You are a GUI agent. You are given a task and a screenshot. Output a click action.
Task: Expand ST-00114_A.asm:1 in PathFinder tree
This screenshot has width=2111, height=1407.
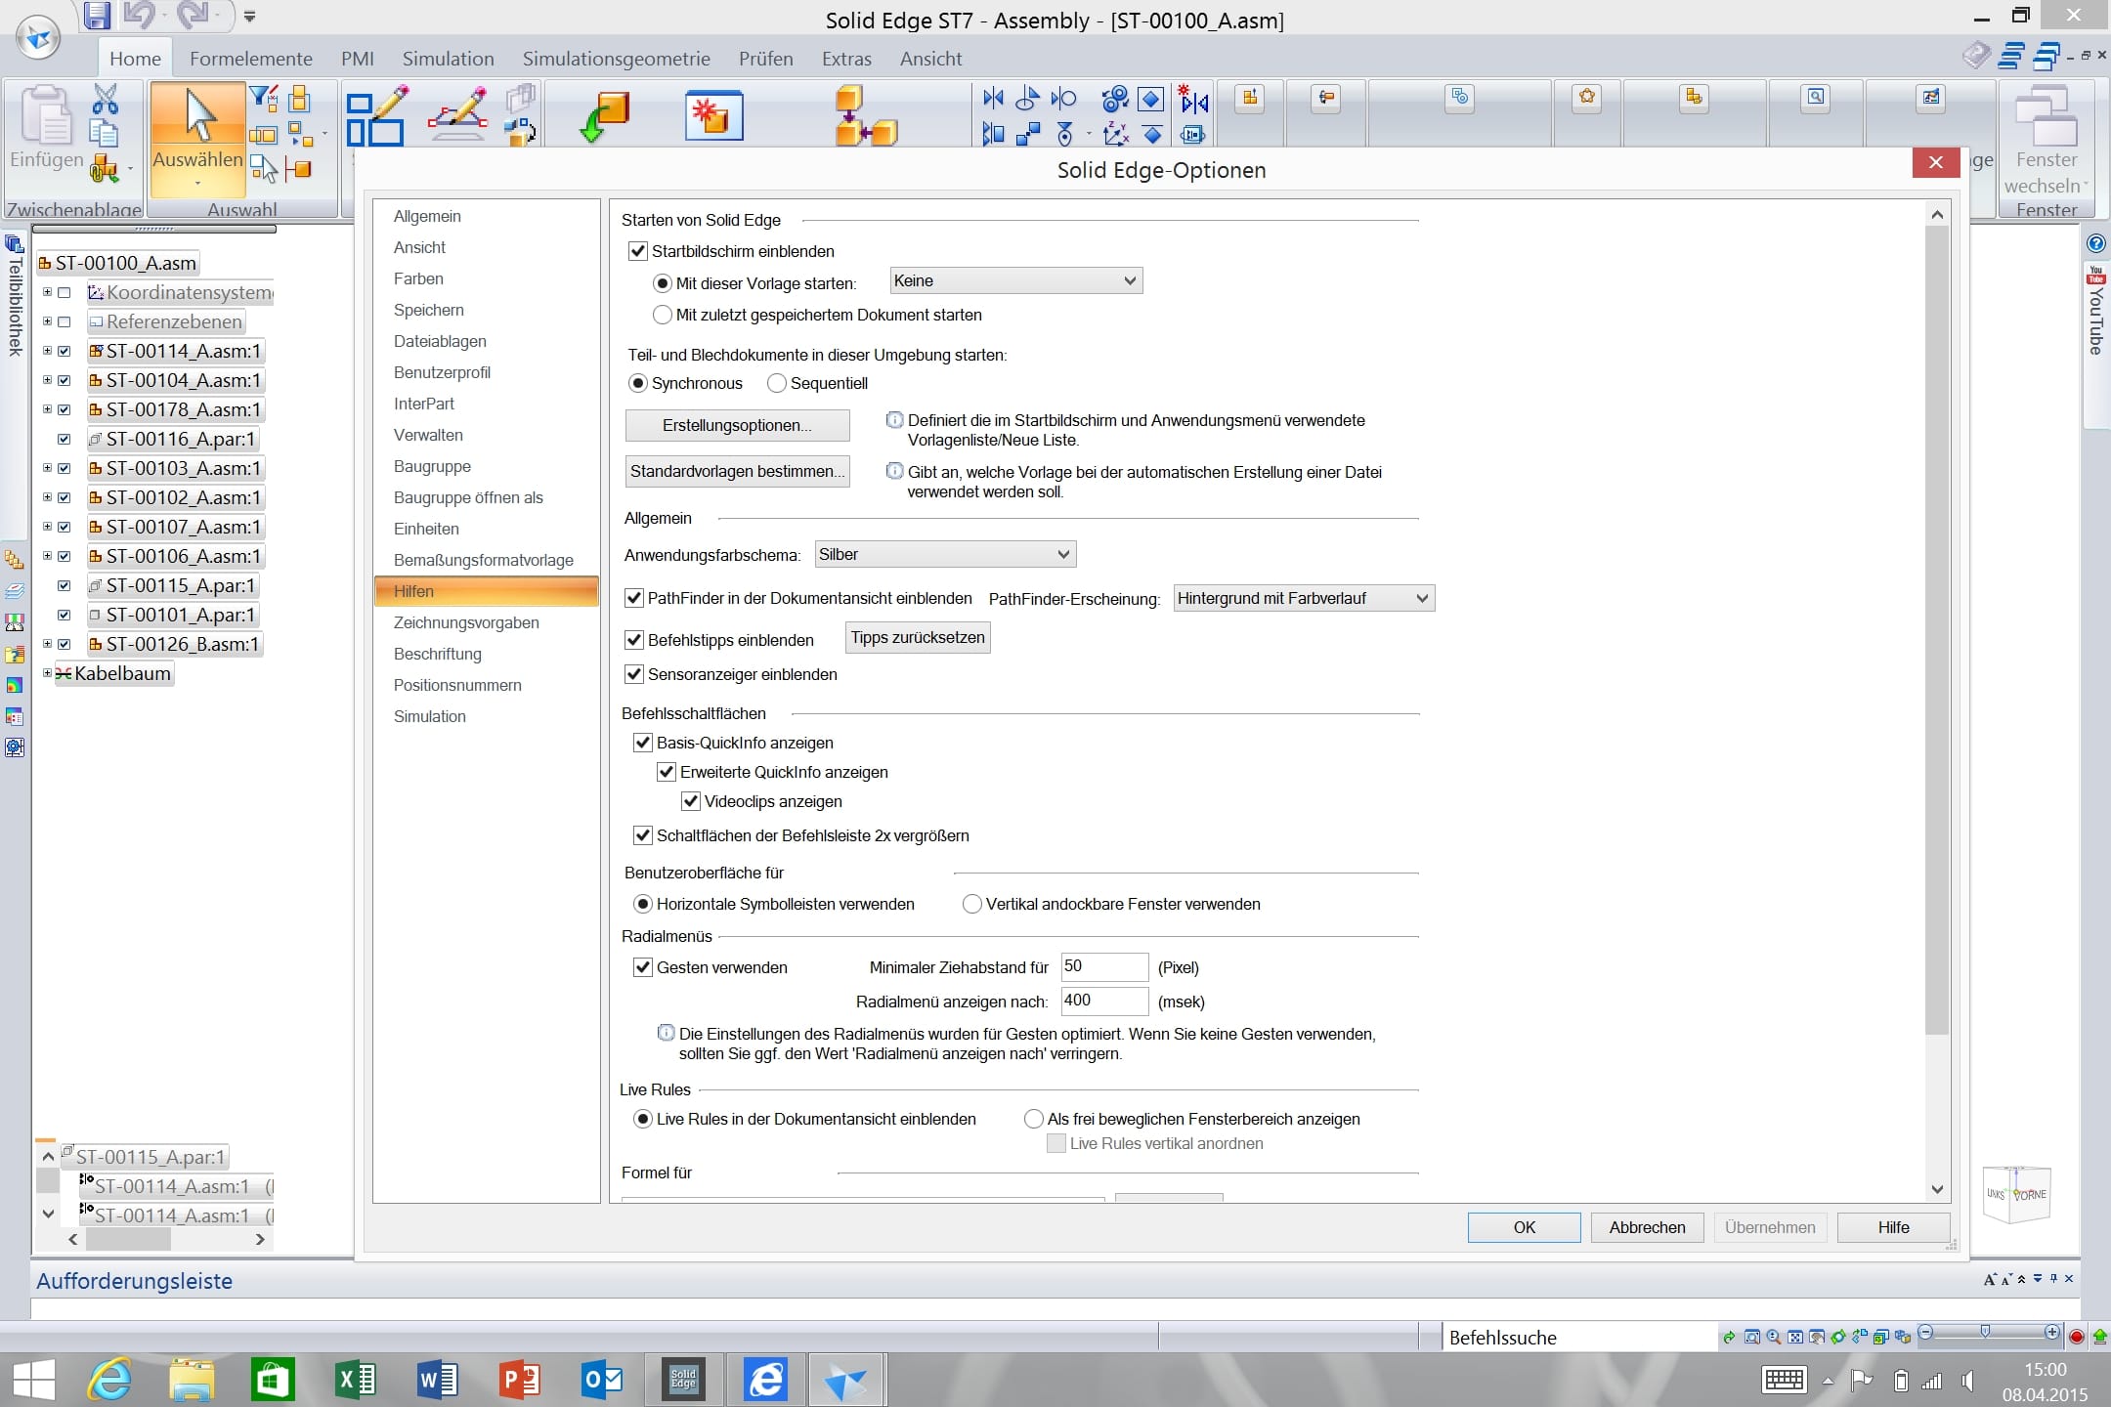coord(47,351)
